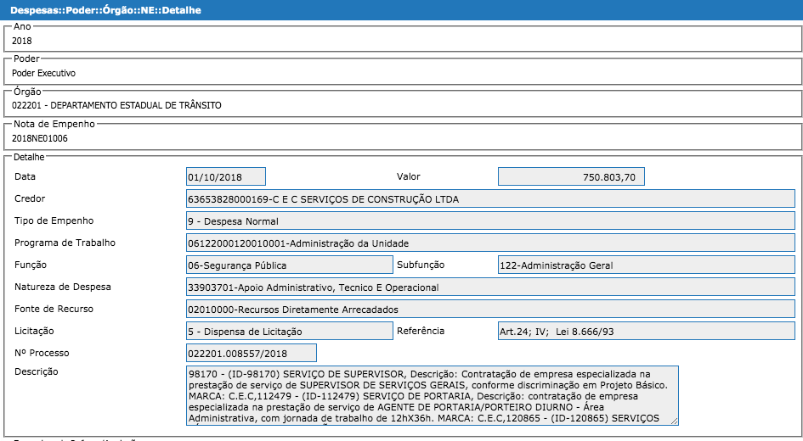Click the Poder Executivo text
The image size is (803, 441).
[44, 74]
